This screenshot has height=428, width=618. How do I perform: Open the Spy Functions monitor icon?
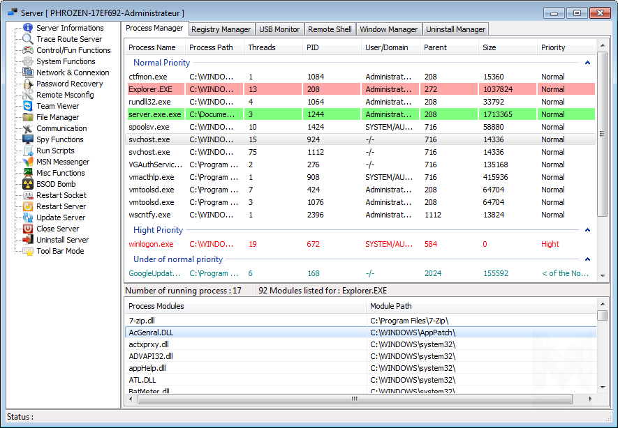click(x=28, y=139)
